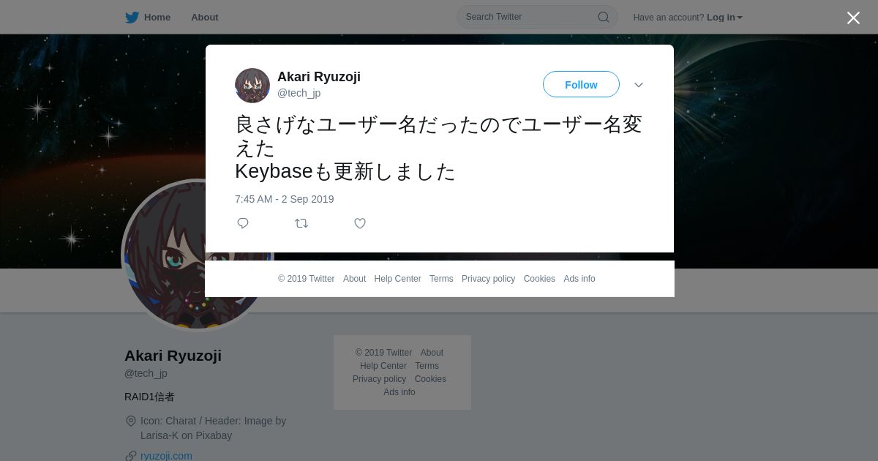The height and width of the screenshot is (461, 878).
Task: Like the tweet with the heart icon
Action: click(x=360, y=223)
